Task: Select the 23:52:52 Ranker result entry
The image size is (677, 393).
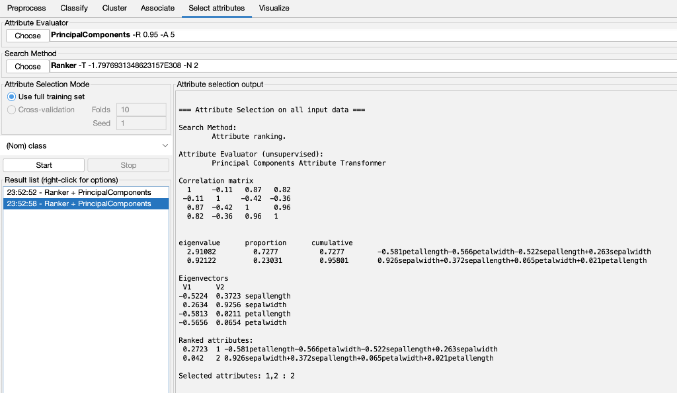Action: tap(85, 192)
